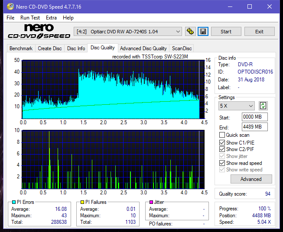Toggle the Show read speed checkbox
The height and width of the screenshot is (232, 283).
coord(222,163)
